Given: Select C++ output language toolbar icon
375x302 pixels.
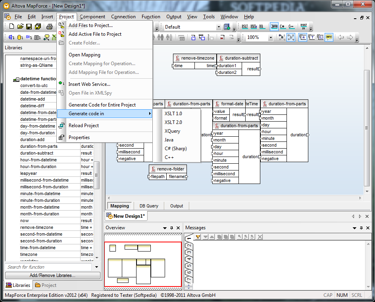Looking at the screenshot, I should [x=291, y=26].
